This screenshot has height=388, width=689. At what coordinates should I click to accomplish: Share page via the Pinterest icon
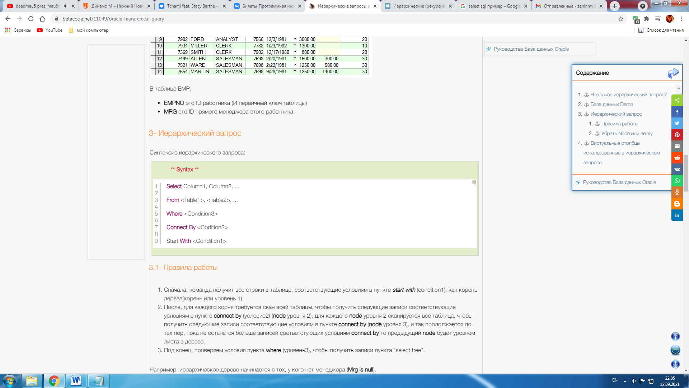(677, 135)
